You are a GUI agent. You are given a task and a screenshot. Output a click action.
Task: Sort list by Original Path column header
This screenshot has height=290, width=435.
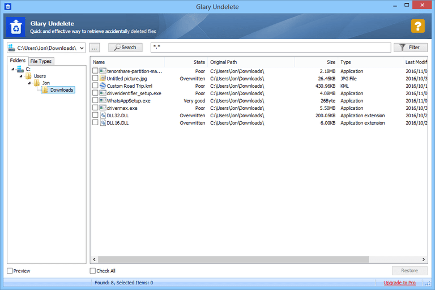tap(251, 62)
